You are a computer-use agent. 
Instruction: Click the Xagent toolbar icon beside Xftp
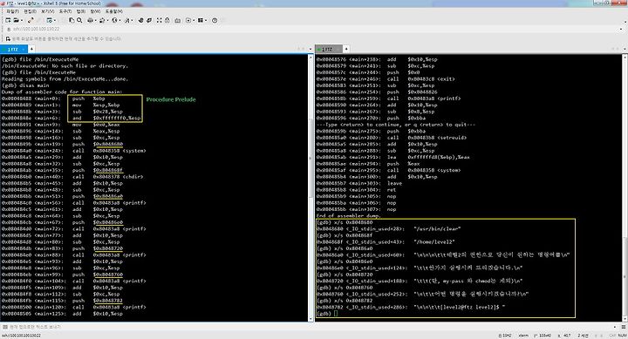(x=149, y=20)
